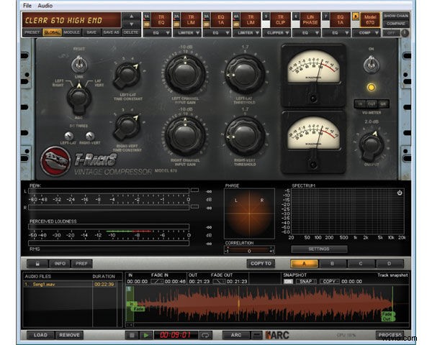The height and width of the screenshot is (345, 432).
Task: Toggle the loop playback icon
Action: click(x=205, y=335)
